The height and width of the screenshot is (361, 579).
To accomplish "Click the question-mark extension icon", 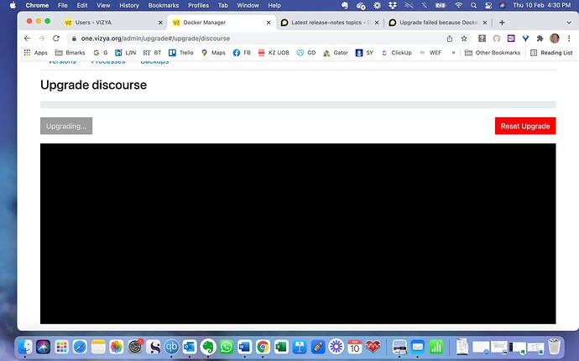I will point(482,39).
